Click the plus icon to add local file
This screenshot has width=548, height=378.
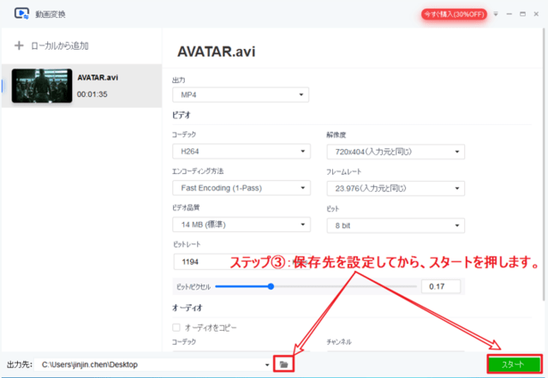18,45
